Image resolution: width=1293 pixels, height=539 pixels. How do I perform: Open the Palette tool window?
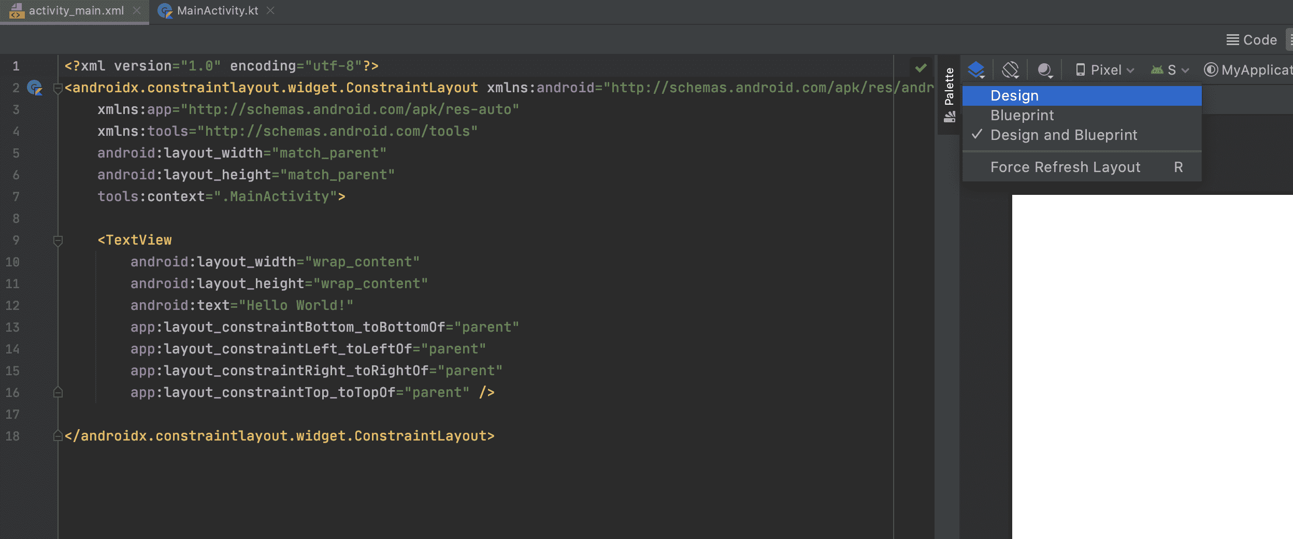949,87
